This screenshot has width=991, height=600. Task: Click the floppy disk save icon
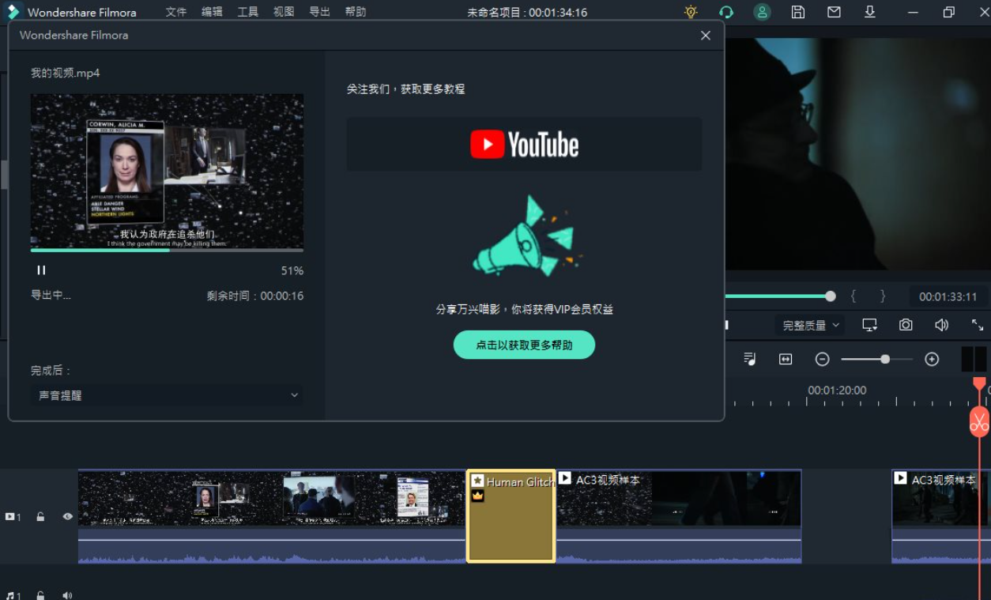pyautogui.click(x=798, y=12)
